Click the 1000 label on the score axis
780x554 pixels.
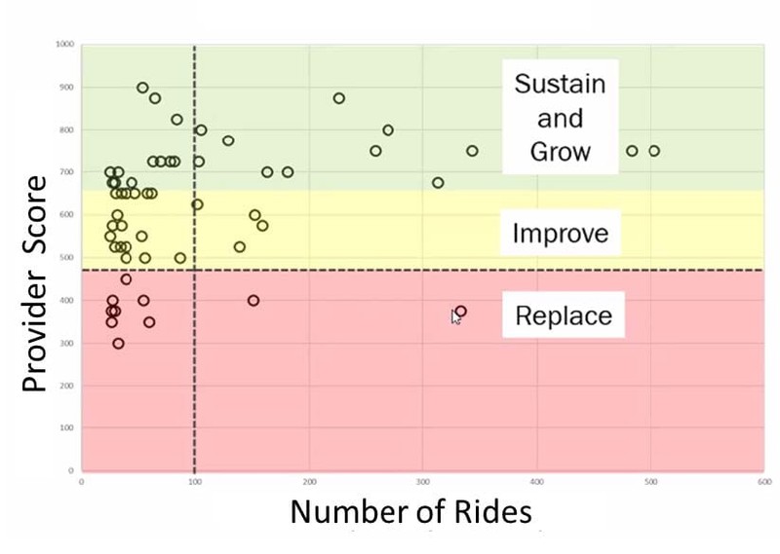pos(64,44)
